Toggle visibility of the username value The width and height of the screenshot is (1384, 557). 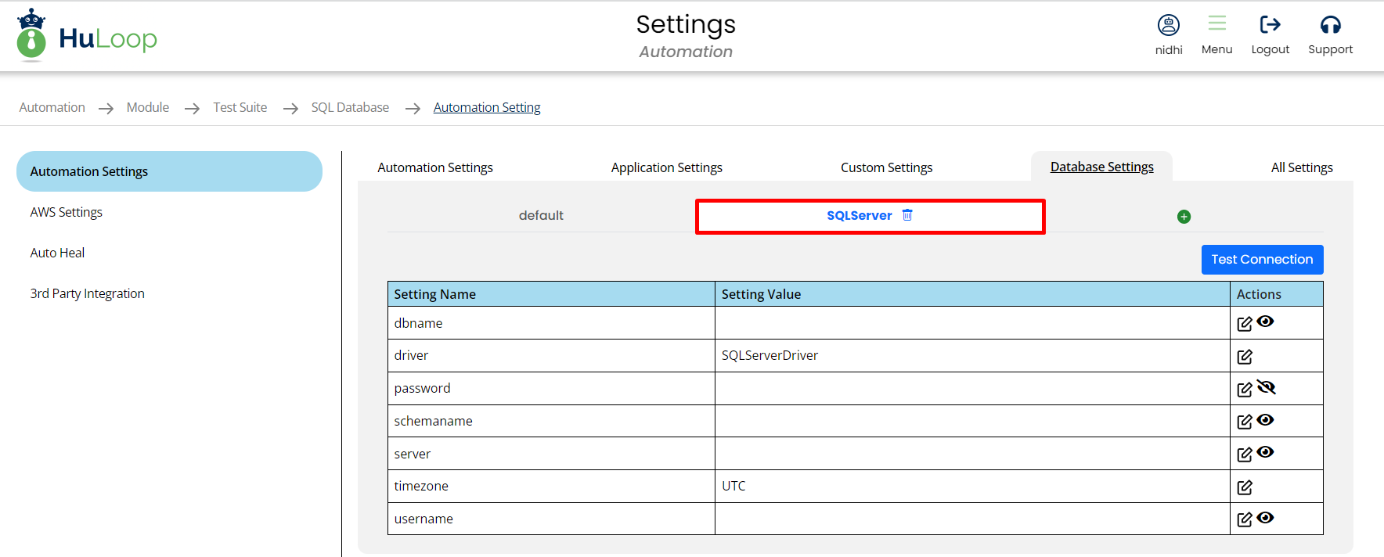click(1265, 517)
